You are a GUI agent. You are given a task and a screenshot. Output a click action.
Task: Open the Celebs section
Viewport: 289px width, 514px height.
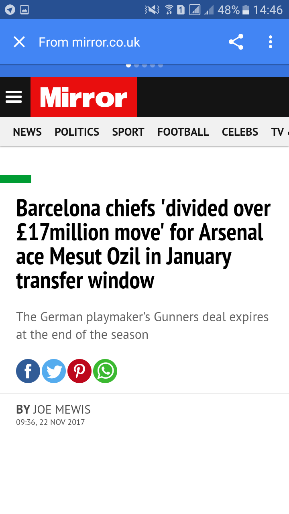[x=240, y=132]
